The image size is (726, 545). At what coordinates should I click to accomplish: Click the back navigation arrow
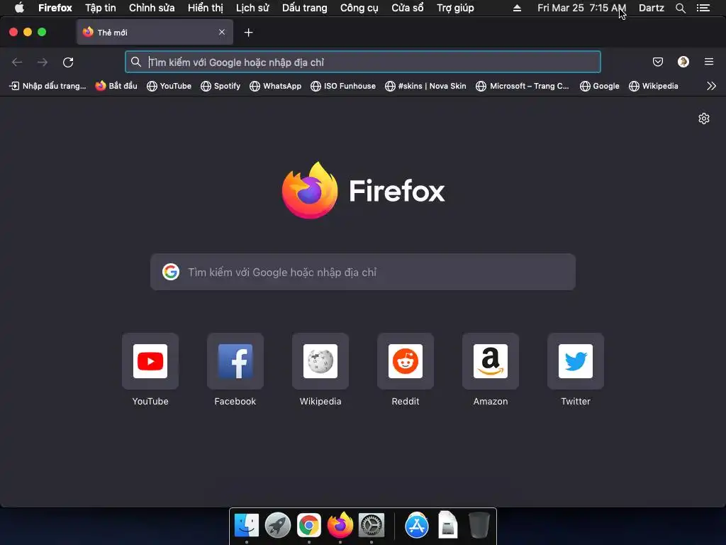point(17,62)
